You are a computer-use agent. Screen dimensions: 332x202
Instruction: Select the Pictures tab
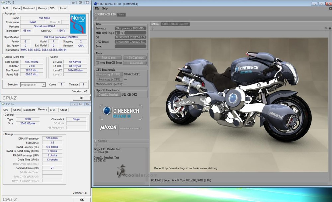(155, 24)
